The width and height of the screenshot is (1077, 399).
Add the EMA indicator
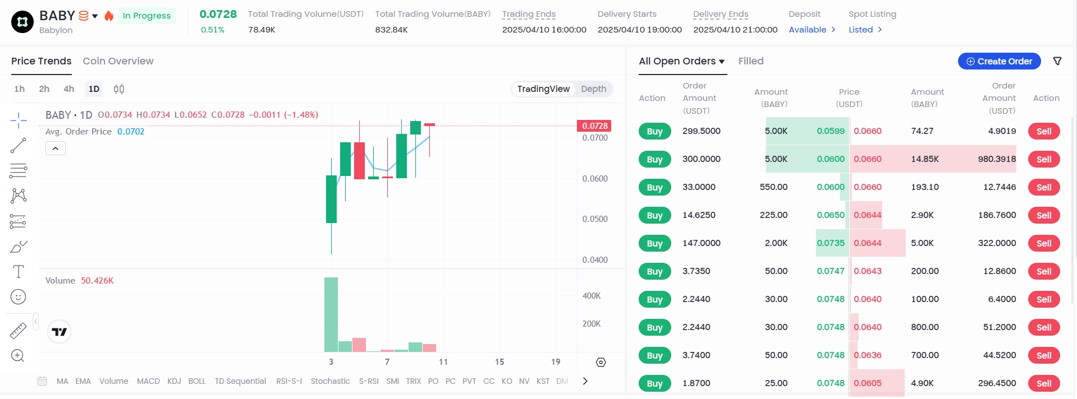click(x=83, y=381)
